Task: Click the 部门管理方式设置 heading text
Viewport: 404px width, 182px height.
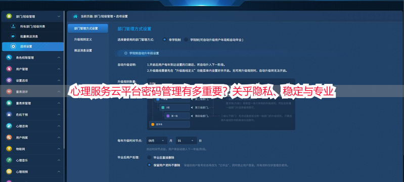Action: 134,29
